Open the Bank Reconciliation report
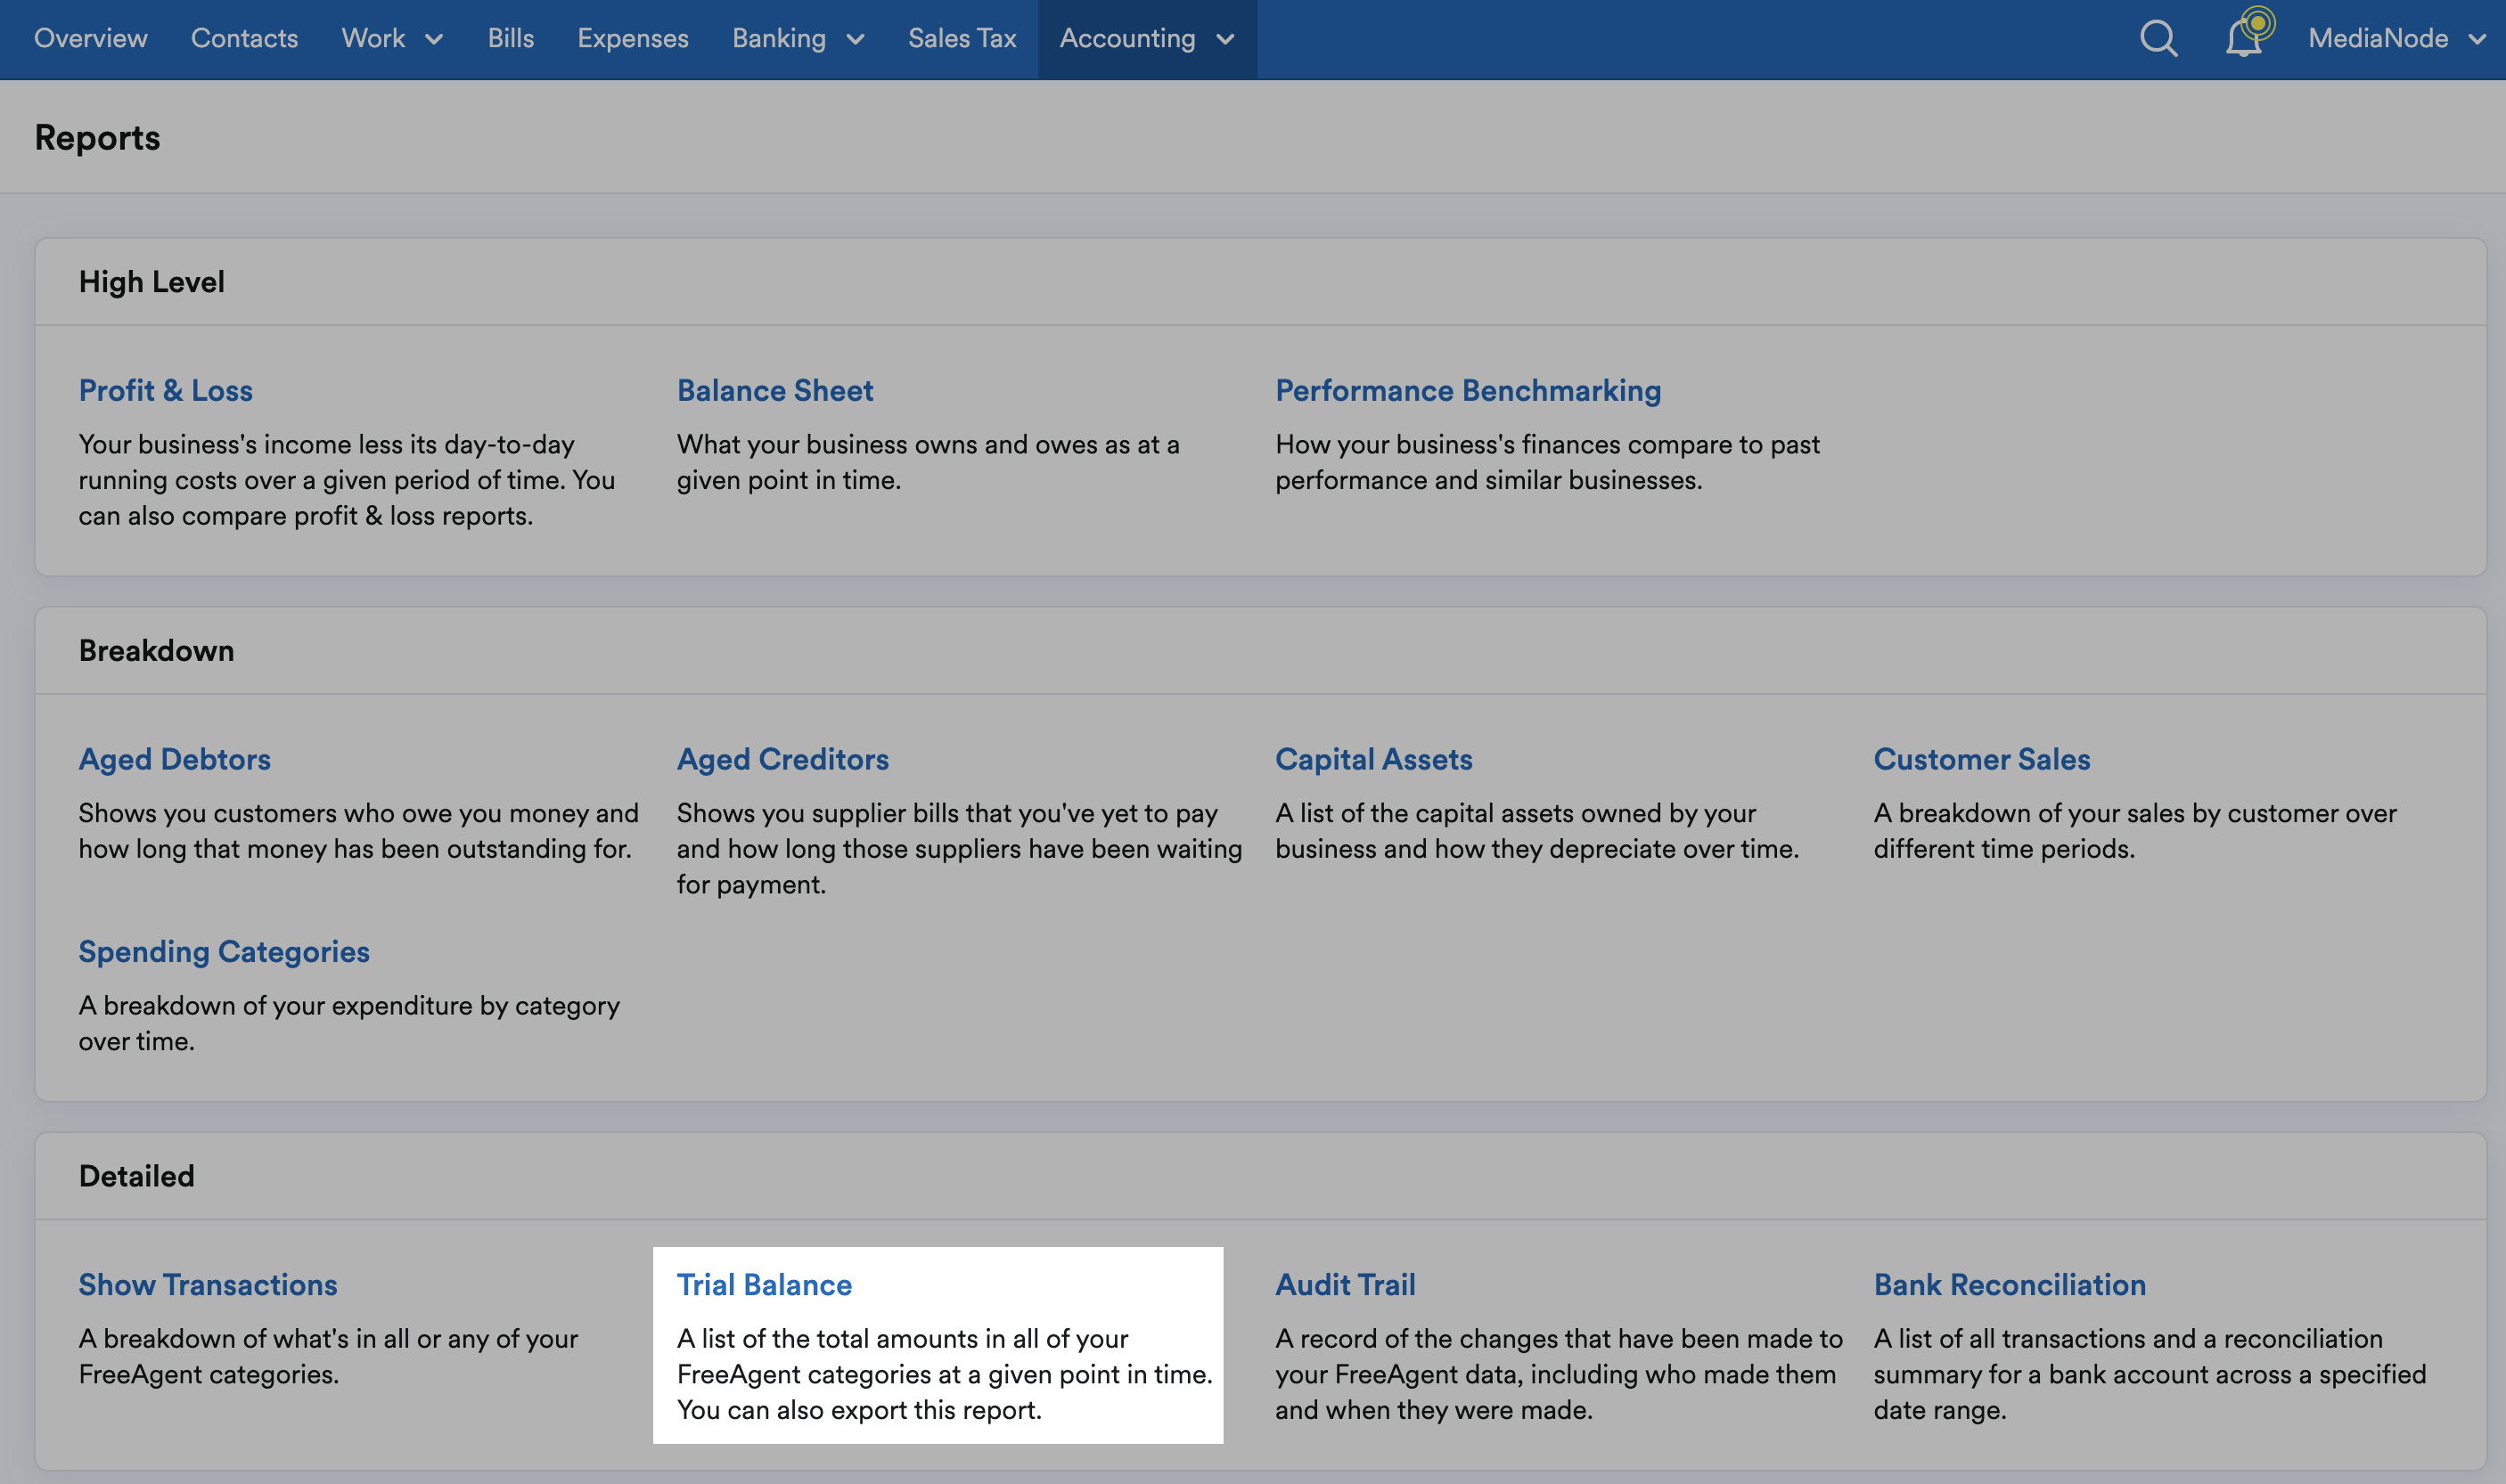Screen dimensions: 2506x1484 click(2010, 1284)
